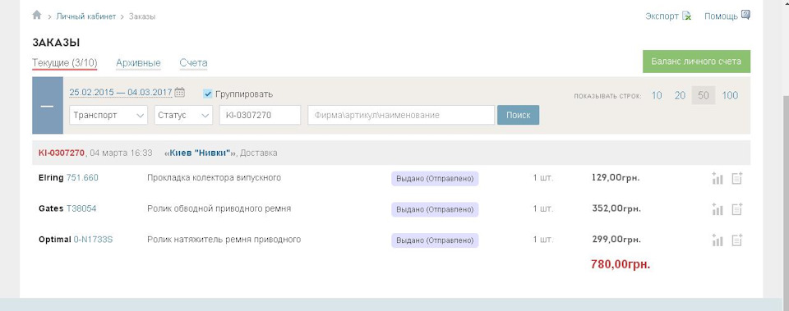Open the Личный кабинет breadcrumb link
This screenshot has height=311, width=789.
[x=86, y=16]
